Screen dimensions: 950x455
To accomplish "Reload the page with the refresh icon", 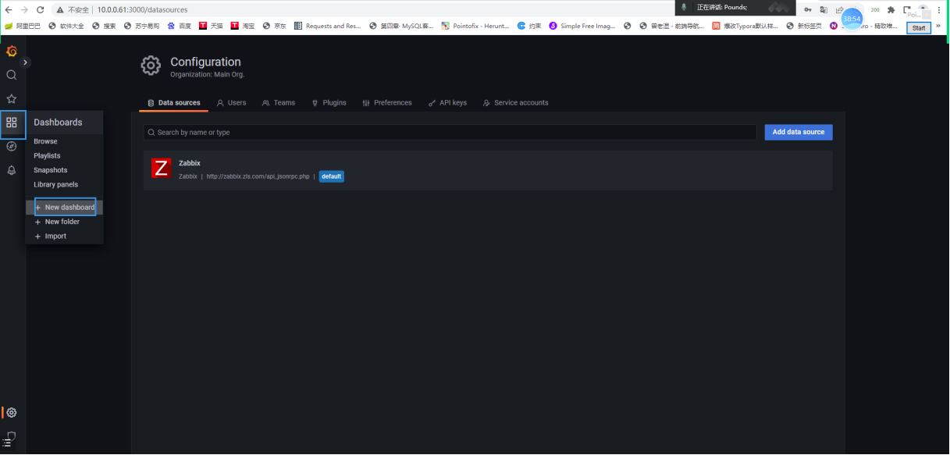I will point(40,9).
